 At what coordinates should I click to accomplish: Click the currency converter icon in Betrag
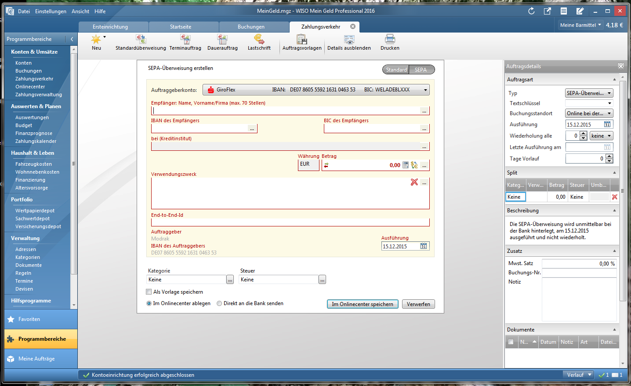coord(414,165)
